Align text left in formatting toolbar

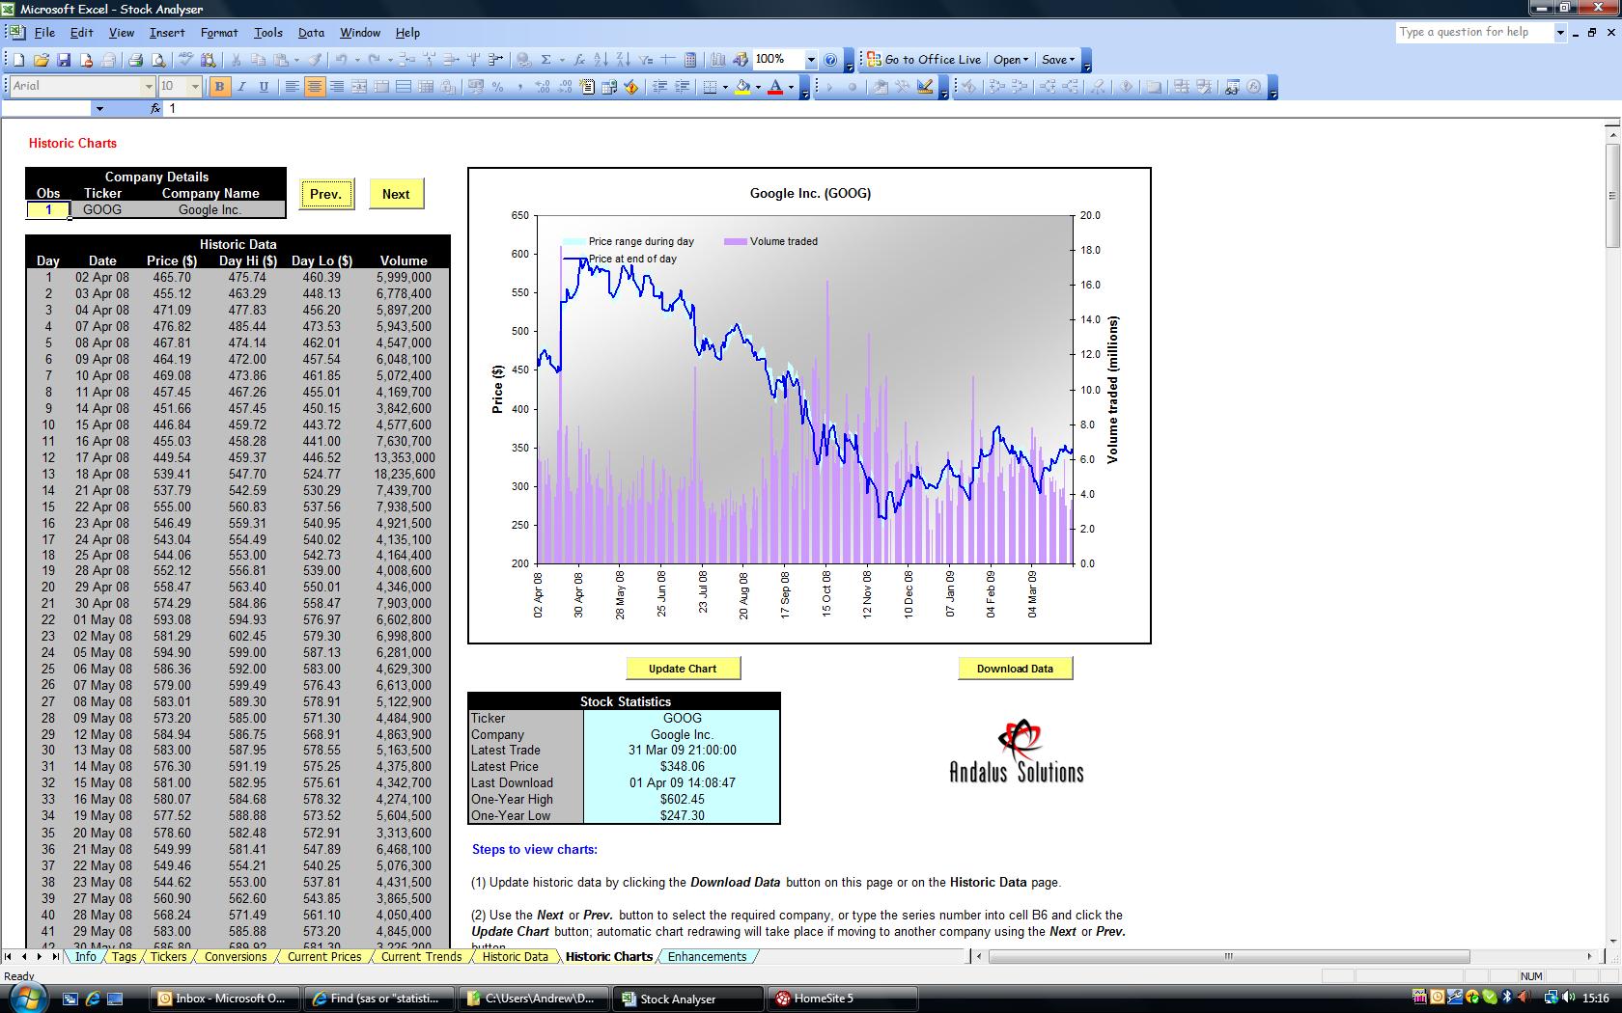pos(292,87)
